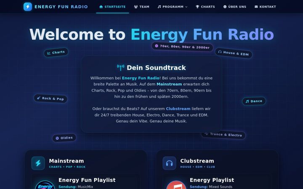This screenshot has width=303, height=189.
Task: Select the Oldies genre tag
Action: (x=64, y=138)
